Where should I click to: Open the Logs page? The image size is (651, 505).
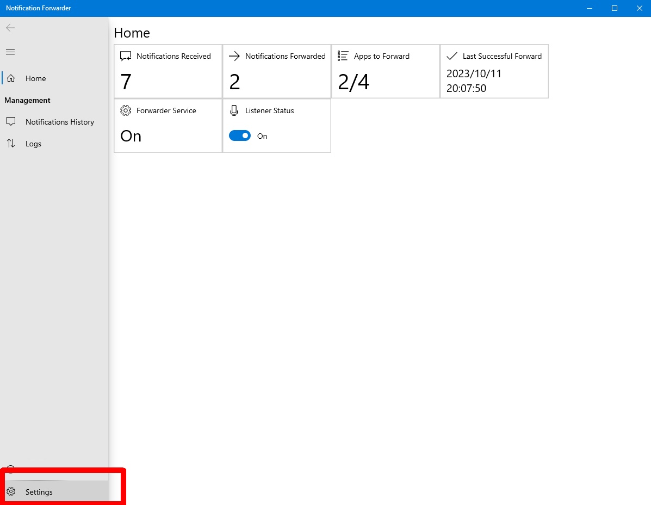pos(54,144)
